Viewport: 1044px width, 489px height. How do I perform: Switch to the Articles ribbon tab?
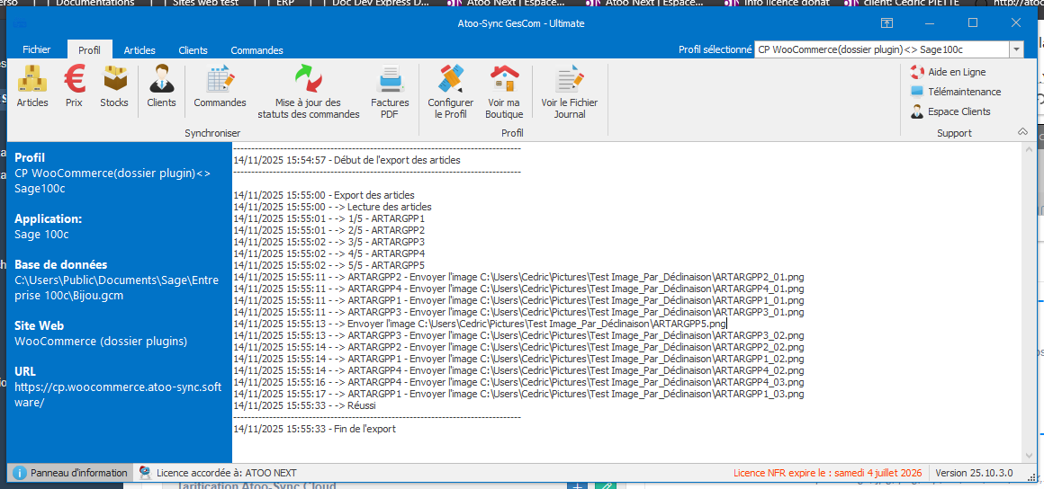[139, 50]
